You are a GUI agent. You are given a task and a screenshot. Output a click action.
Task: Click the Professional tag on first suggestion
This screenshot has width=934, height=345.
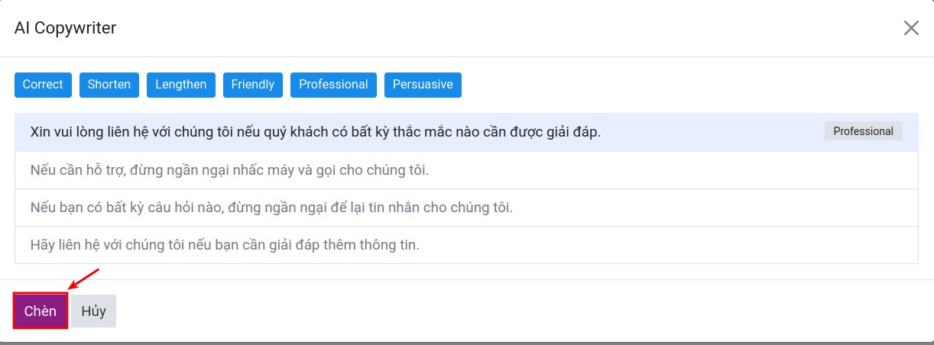pos(863,131)
